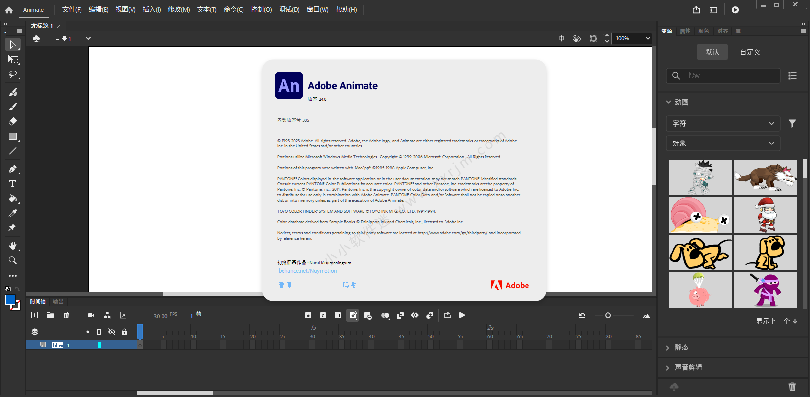Click 暂停 in the about dialog
The width and height of the screenshot is (810, 397).
(285, 285)
